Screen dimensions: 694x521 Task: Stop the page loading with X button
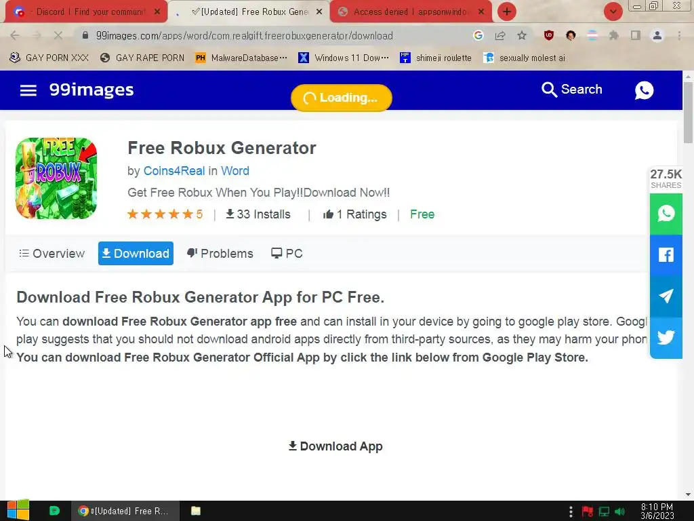[58, 35]
